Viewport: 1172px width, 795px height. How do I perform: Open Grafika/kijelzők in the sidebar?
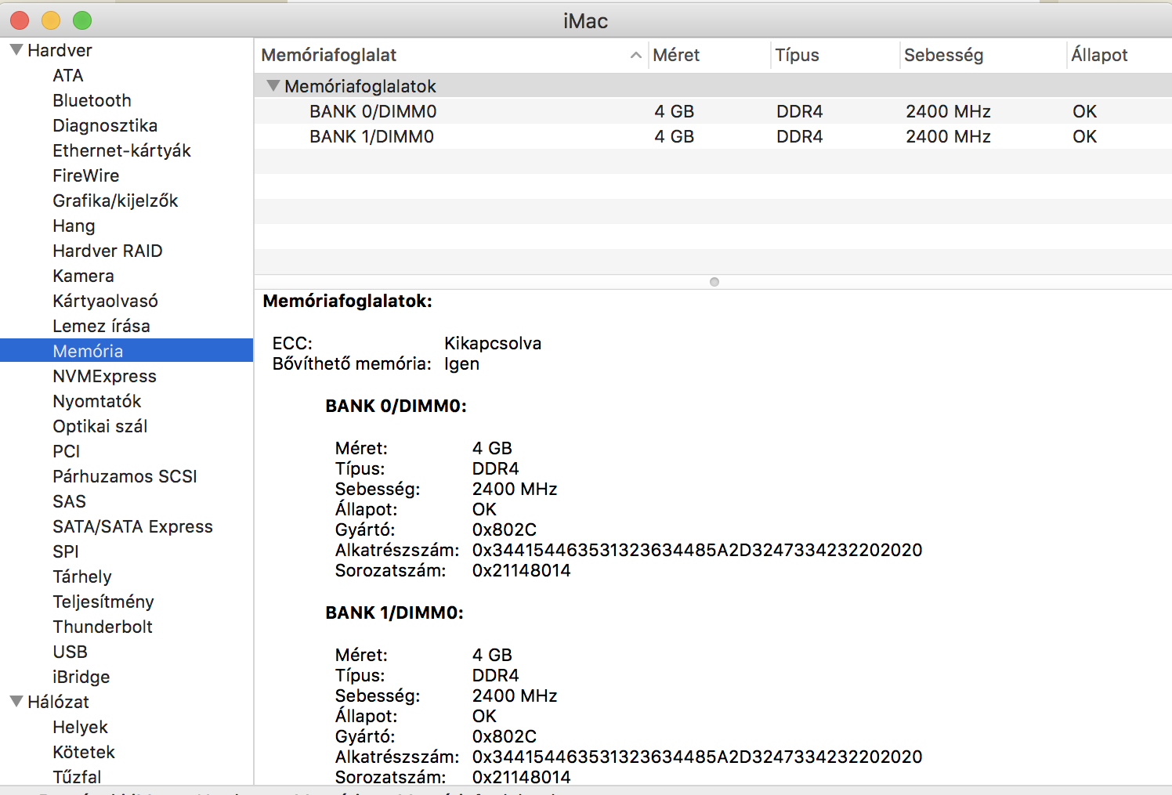click(x=115, y=201)
